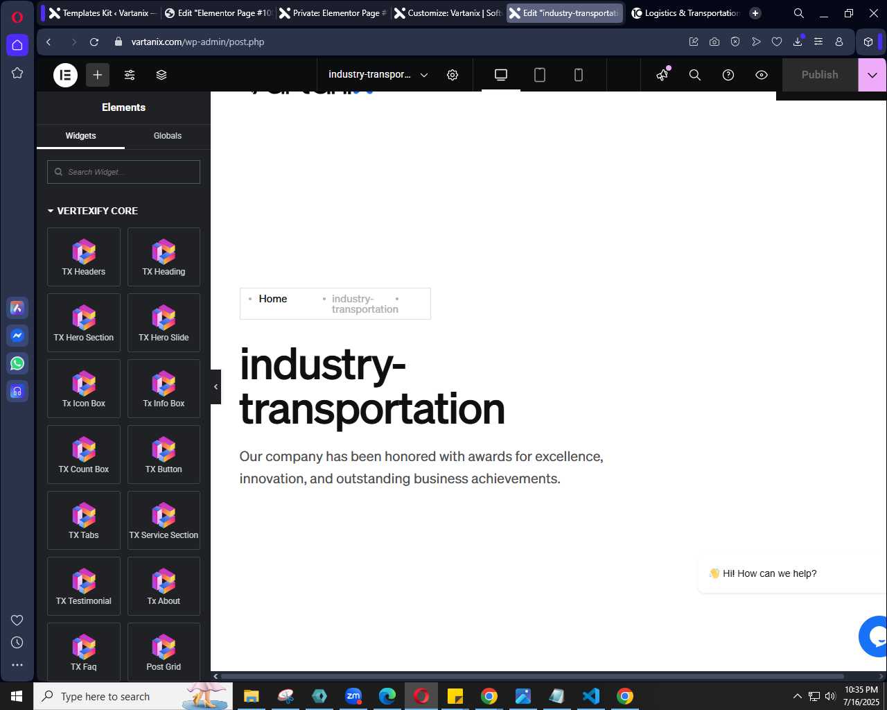Switch to Templates Kit Vartanix browser tab
887x710 pixels.
pos(103,13)
